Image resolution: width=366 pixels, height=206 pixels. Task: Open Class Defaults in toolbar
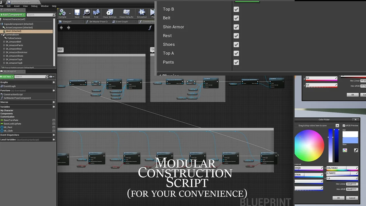pyautogui.click(x=126, y=13)
